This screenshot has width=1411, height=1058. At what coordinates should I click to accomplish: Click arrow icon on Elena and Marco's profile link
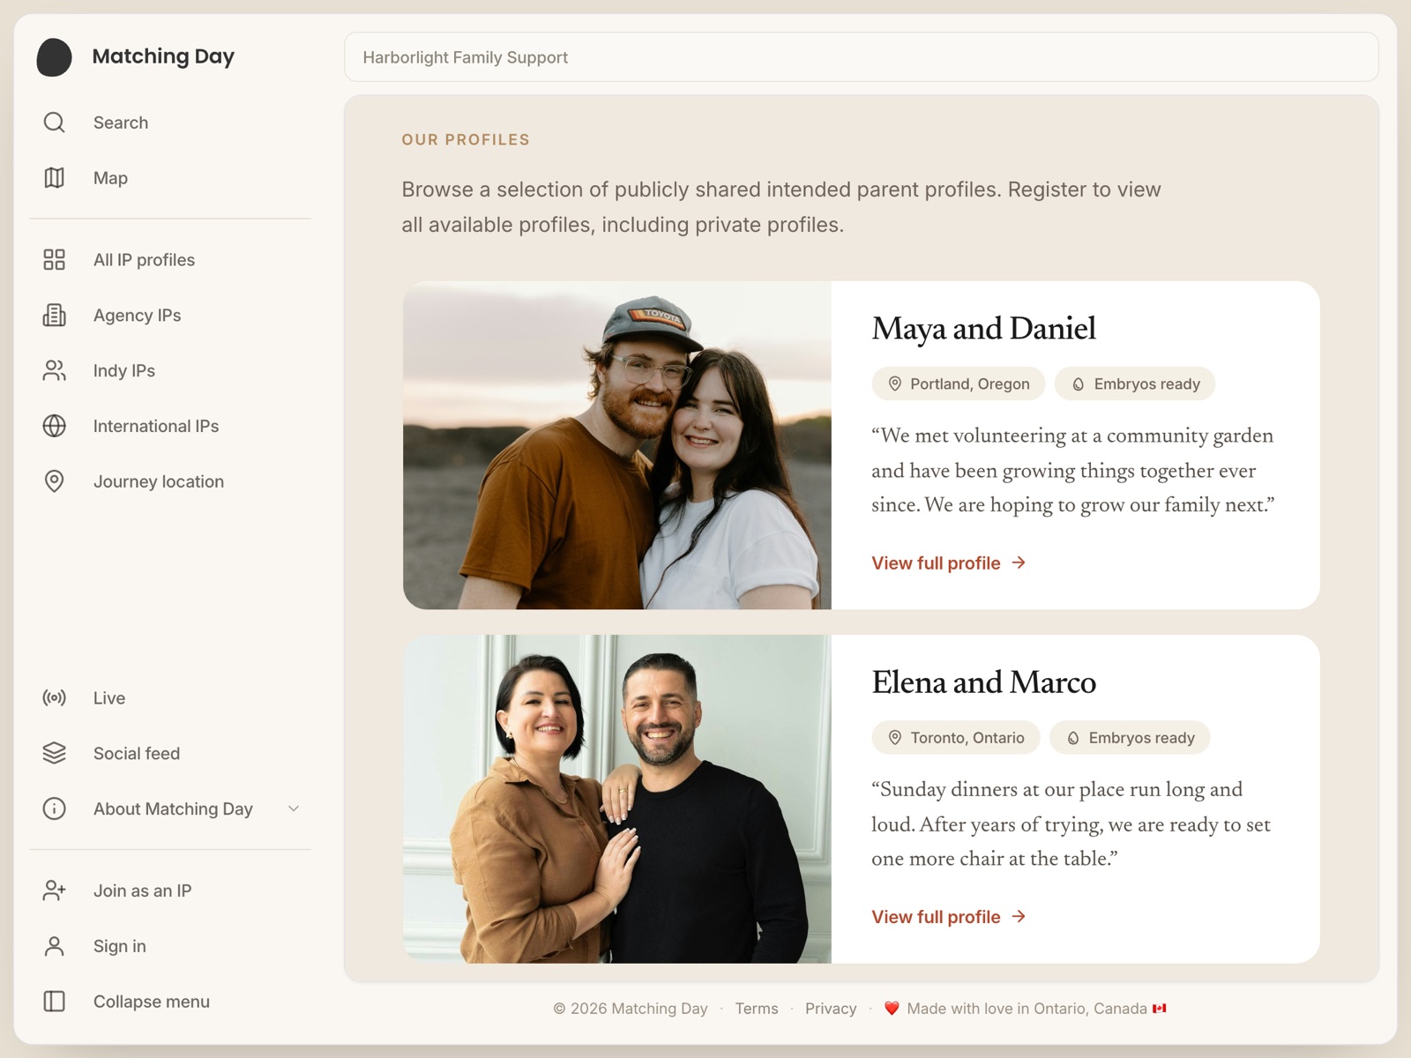(x=1019, y=916)
